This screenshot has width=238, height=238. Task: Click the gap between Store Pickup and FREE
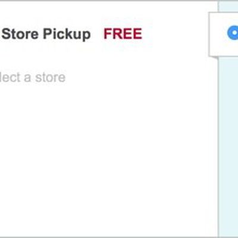tap(97, 34)
